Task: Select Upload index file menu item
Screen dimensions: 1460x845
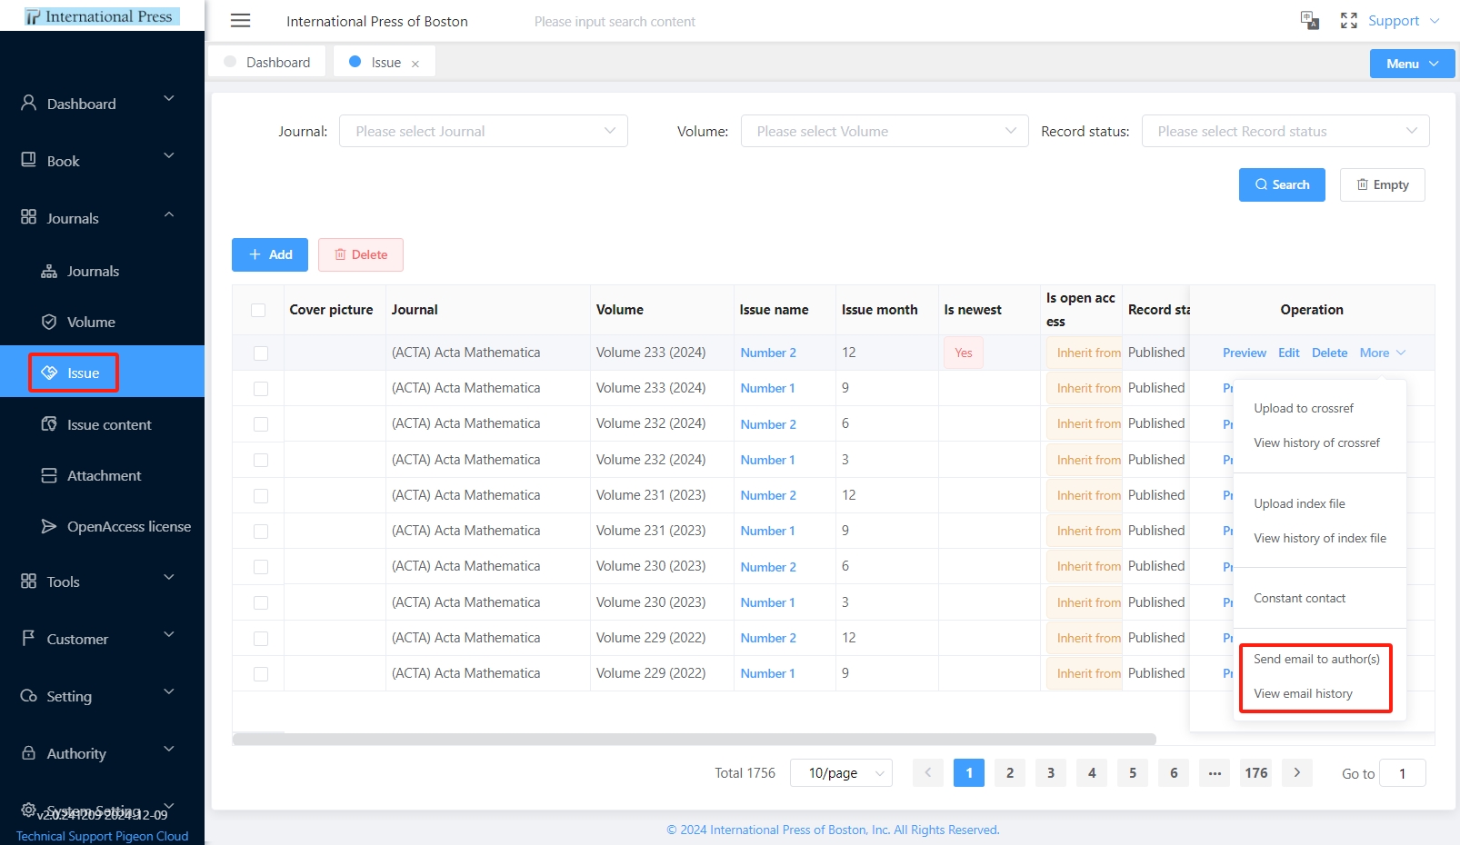Action: pyautogui.click(x=1299, y=503)
